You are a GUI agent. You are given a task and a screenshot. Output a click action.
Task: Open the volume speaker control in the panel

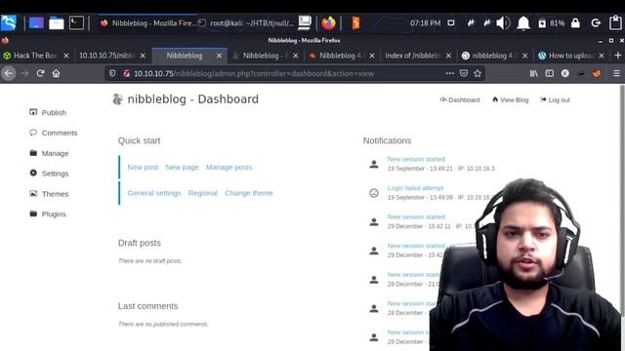[x=503, y=23]
